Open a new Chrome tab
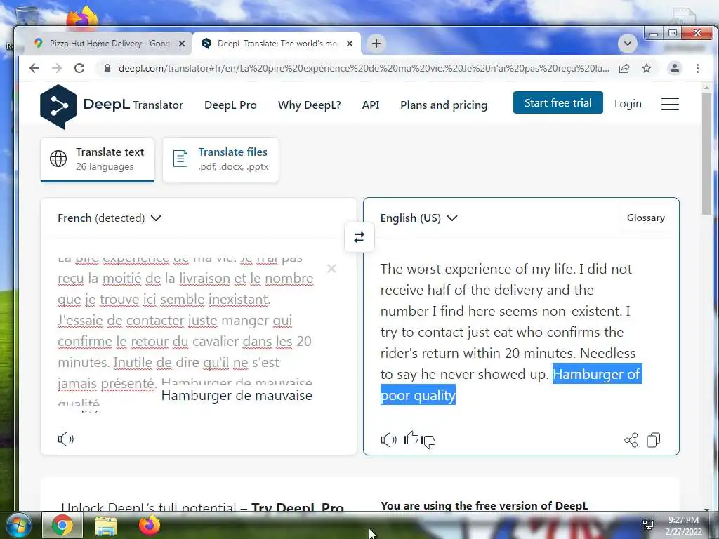The width and height of the screenshot is (719, 539). coord(376,44)
